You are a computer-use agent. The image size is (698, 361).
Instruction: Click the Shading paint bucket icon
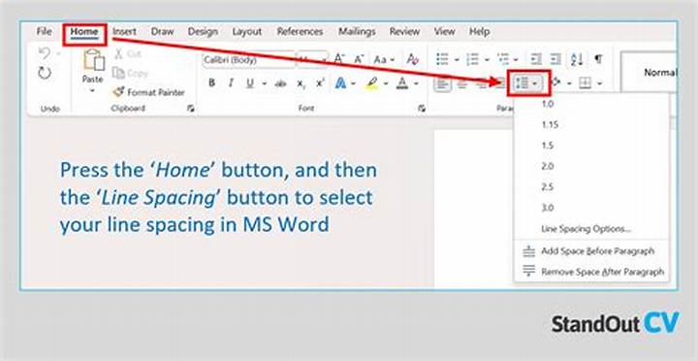(556, 82)
